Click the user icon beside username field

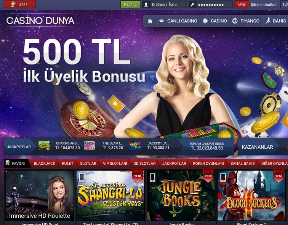coord(146,5)
